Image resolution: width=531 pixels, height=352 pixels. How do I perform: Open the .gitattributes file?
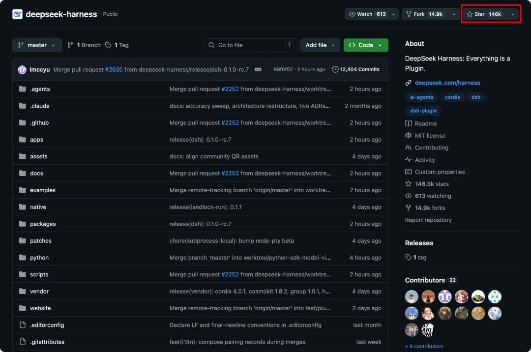47,342
